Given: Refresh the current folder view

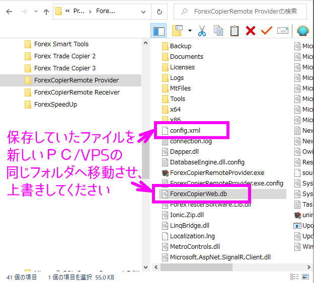Looking at the screenshot, I should [160, 12].
